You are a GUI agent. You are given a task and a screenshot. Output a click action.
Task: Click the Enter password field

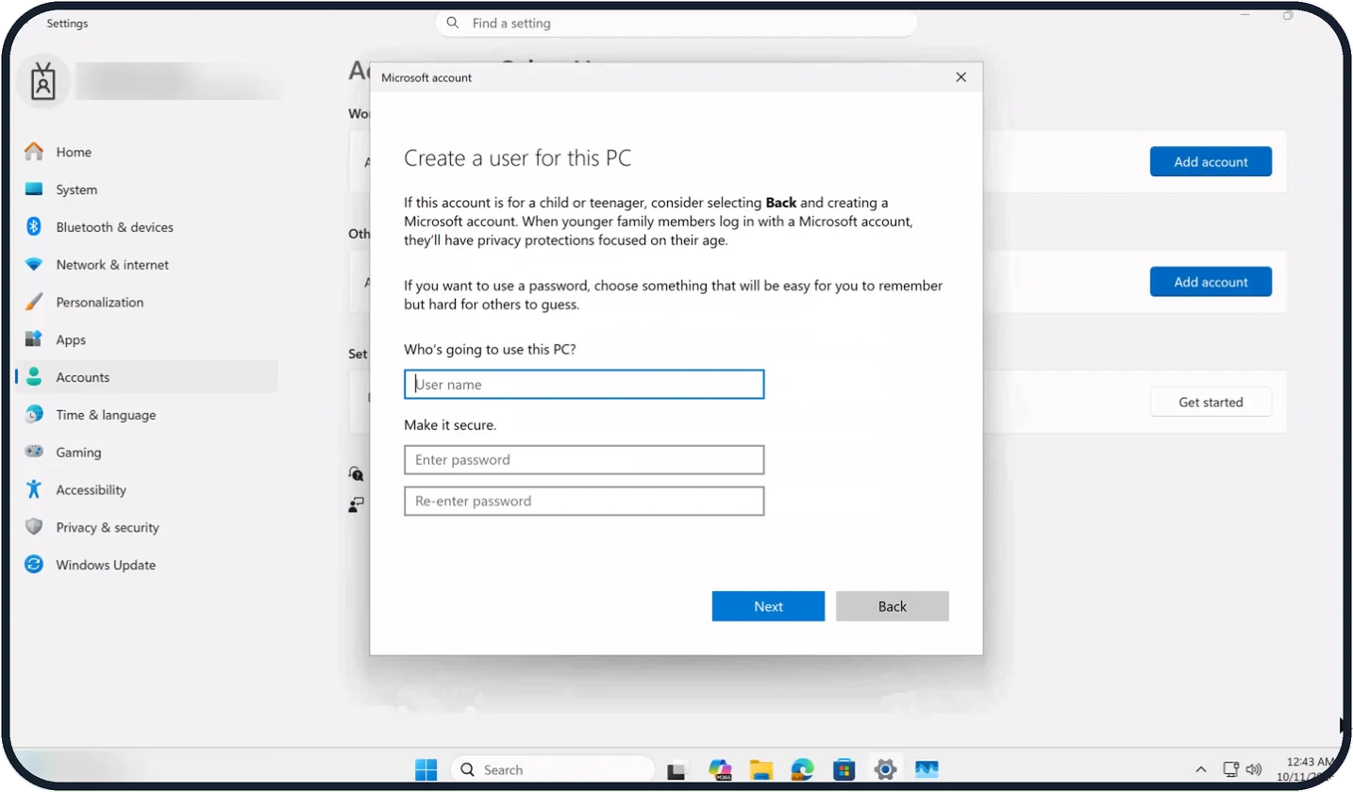pos(584,460)
